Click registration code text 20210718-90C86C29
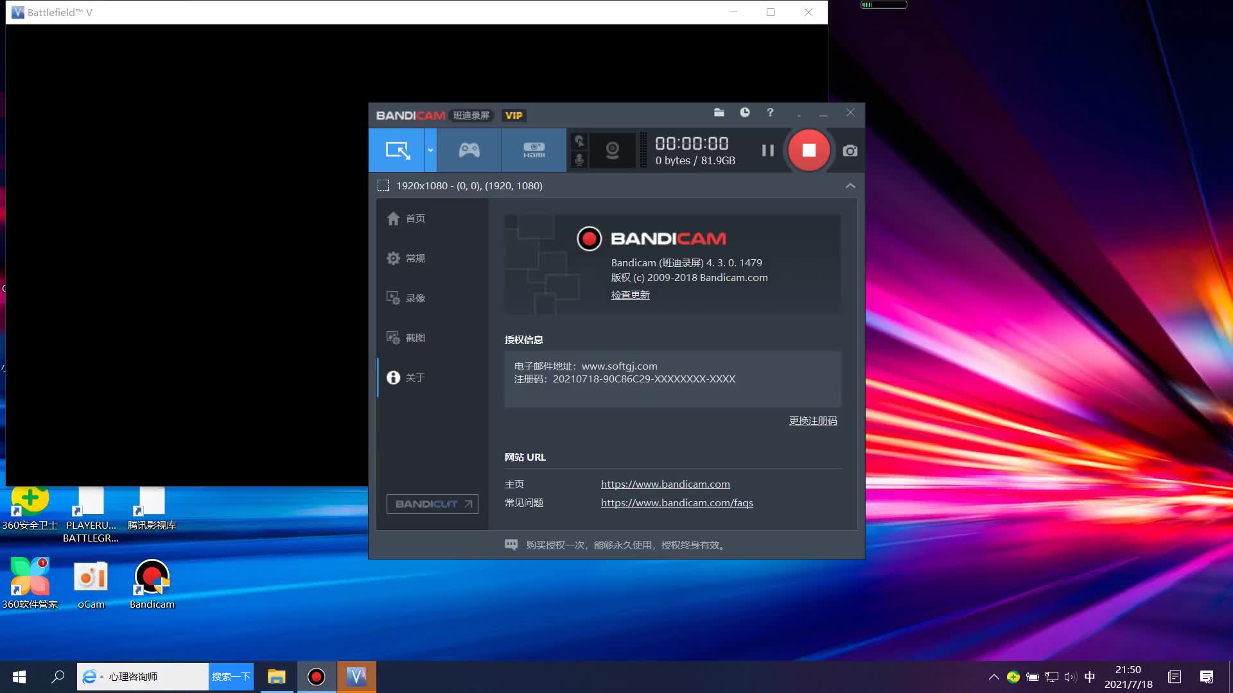The height and width of the screenshot is (693, 1233). (x=643, y=379)
